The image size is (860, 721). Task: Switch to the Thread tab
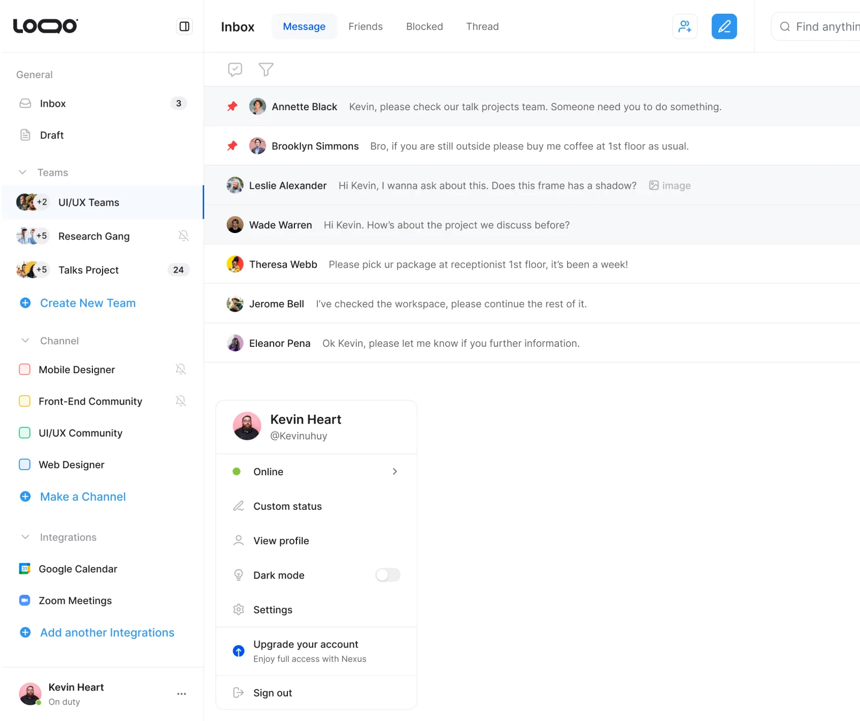pos(482,26)
